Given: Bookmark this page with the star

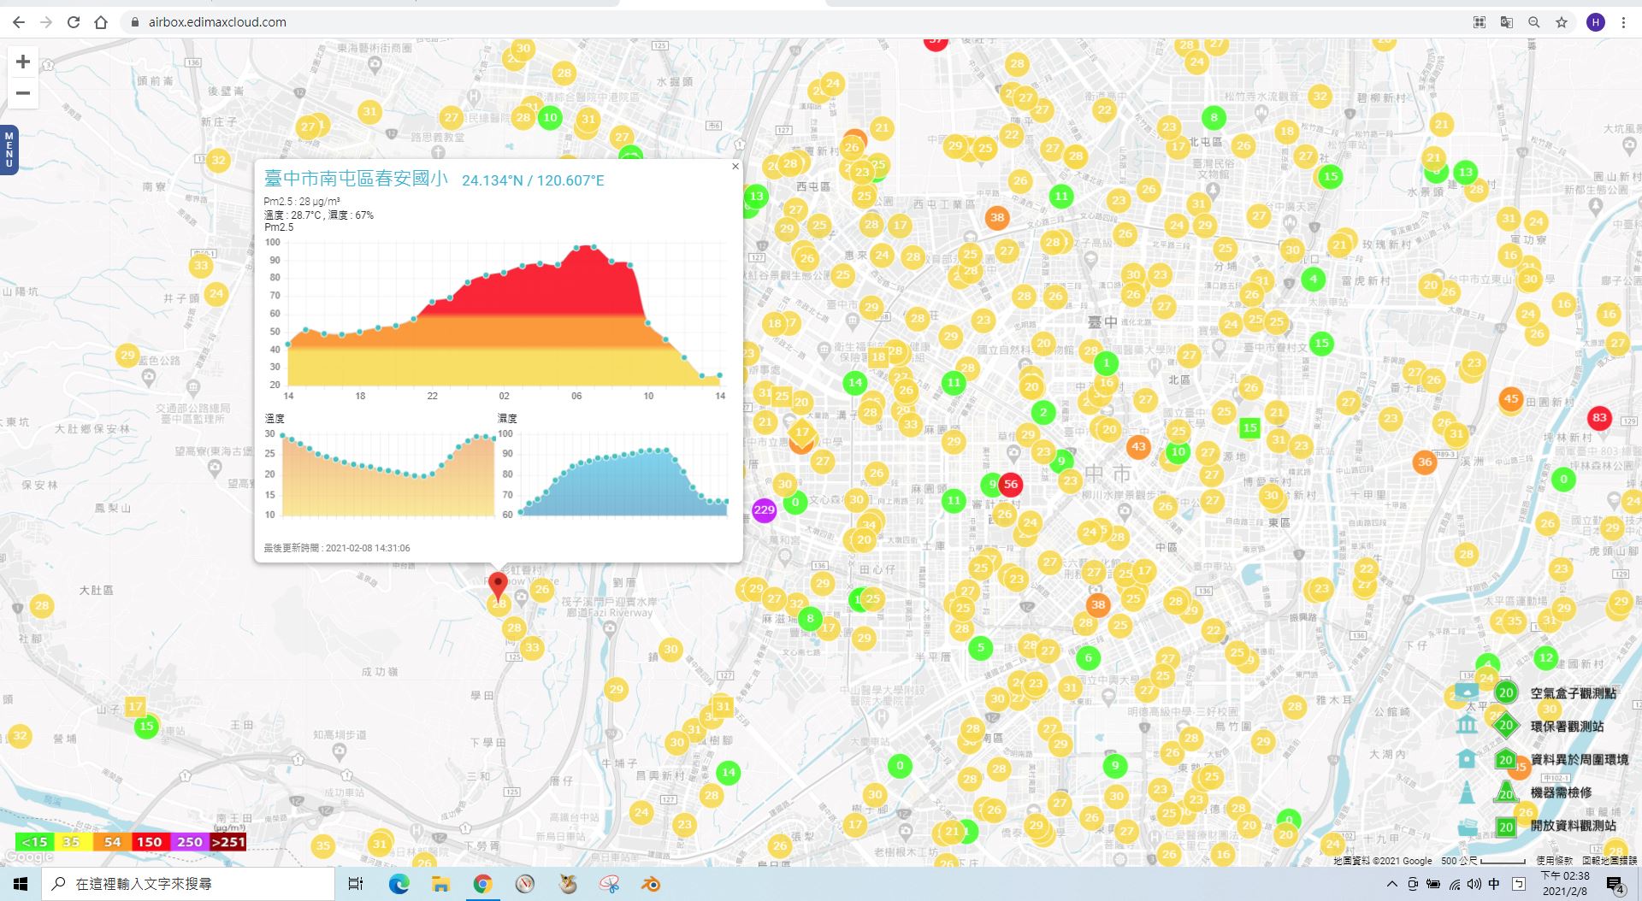Looking at the screenshot, I should click(1562, 22).
